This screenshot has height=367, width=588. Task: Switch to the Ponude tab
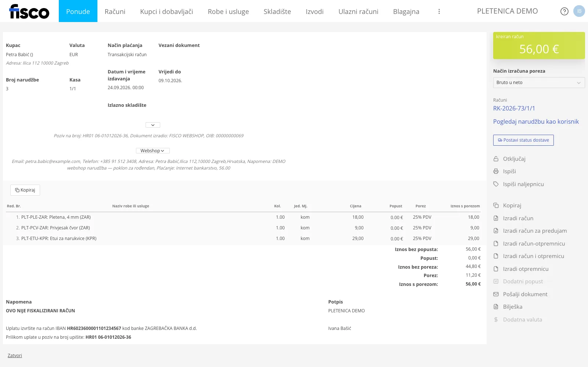pyautogui.click(x=78, y=11)
